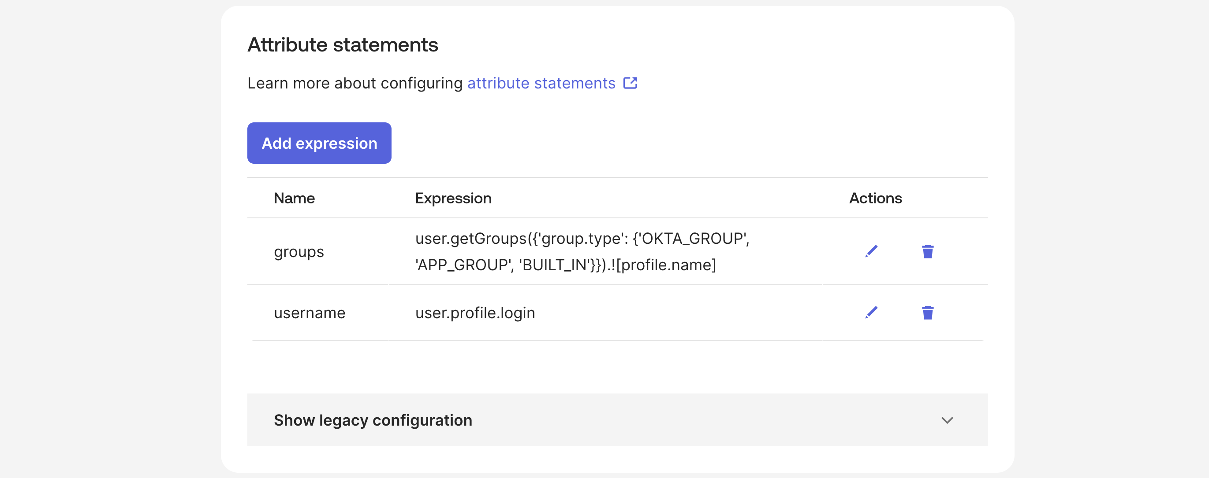Click the Actions column header
1209x478 pixels.
coord(875,198)
